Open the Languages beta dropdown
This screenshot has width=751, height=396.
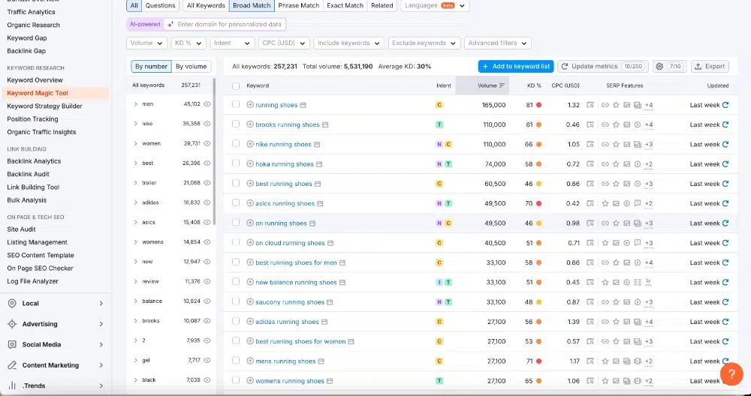(435, 6)
